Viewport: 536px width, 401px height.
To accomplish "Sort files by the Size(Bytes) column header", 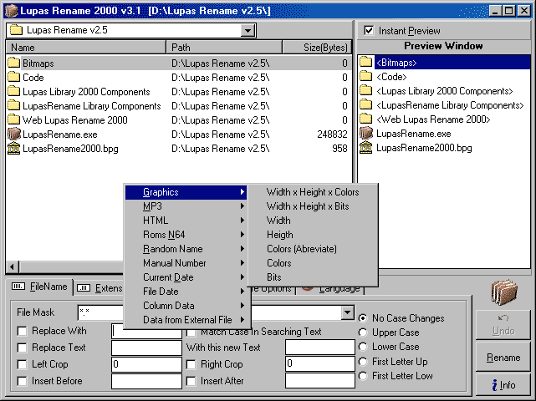I will tap(316, 48).
